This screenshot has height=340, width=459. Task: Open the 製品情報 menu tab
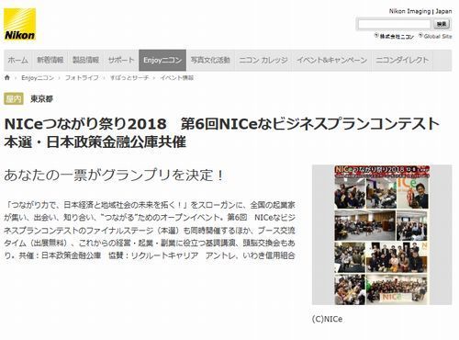85,60
